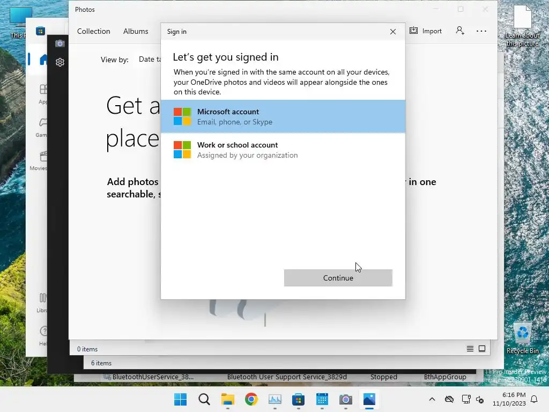This screenshot has width=549, height=412.
Task: Click the sign-in person icon in Photos
Action: click(460, 31)
